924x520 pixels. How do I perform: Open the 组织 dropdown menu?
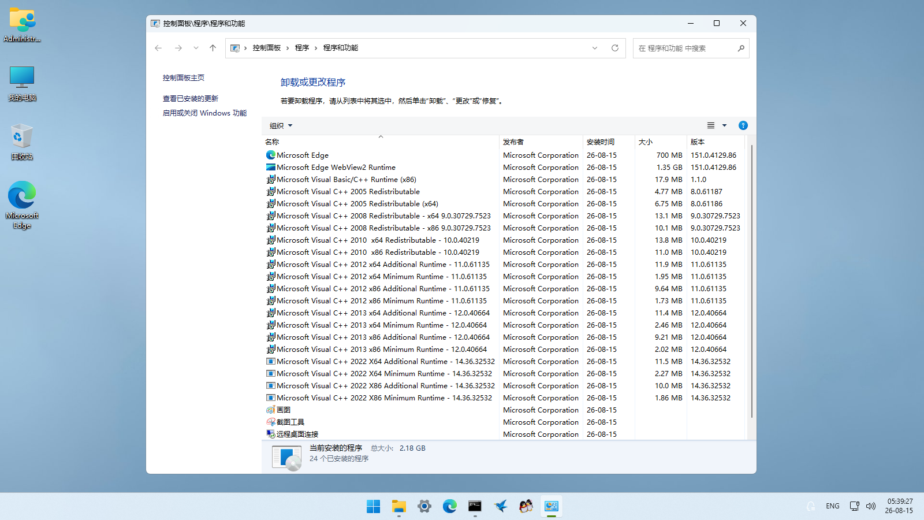[x=281, y=126]
